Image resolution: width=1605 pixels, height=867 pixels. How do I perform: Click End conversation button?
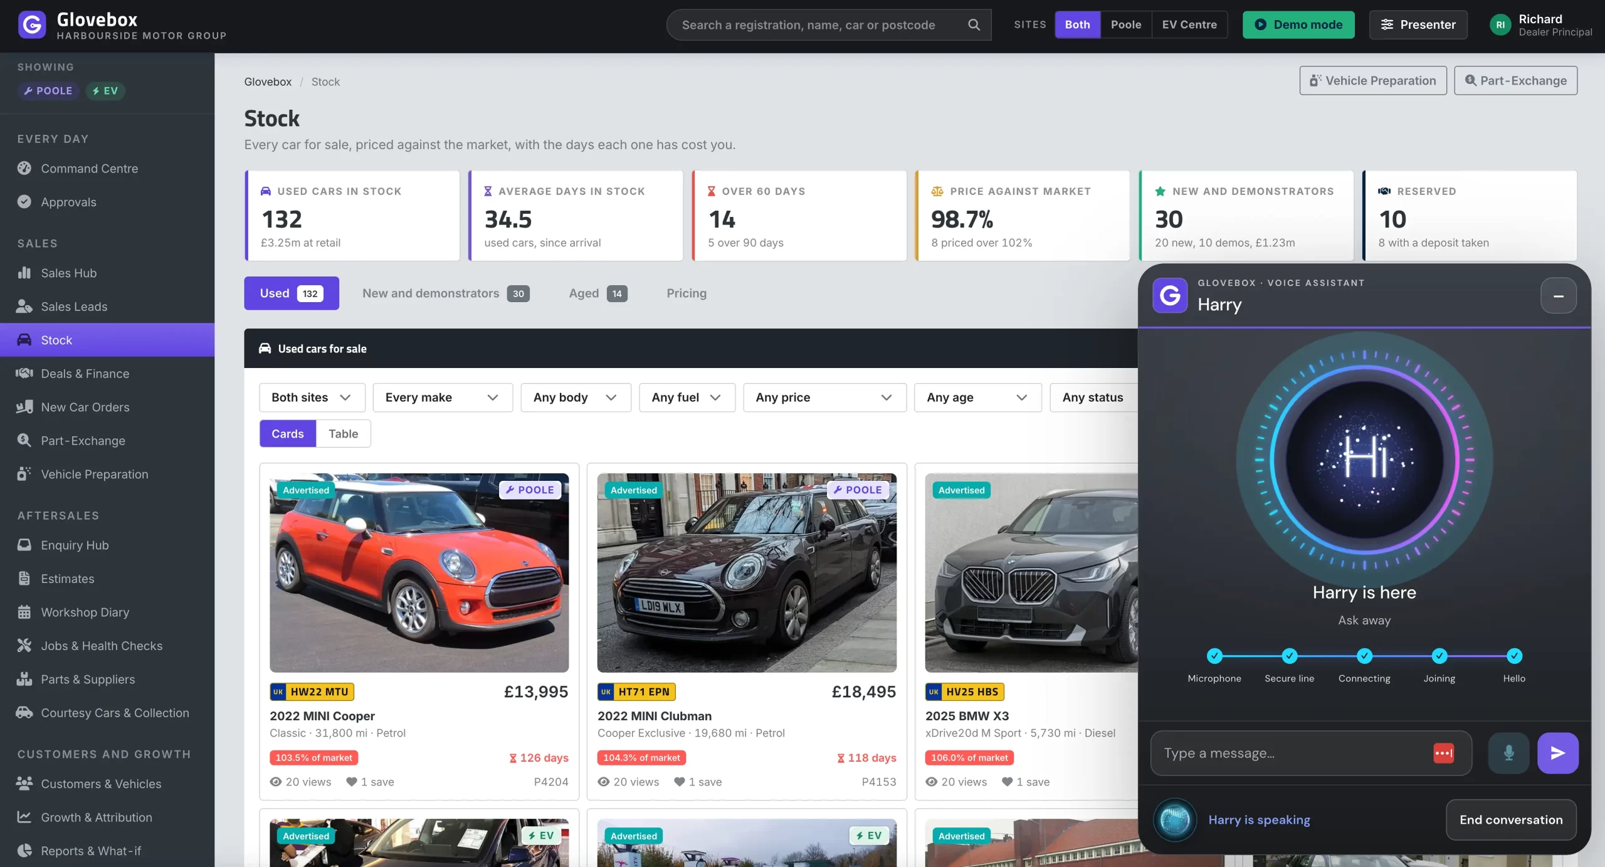coord(1511,819)
